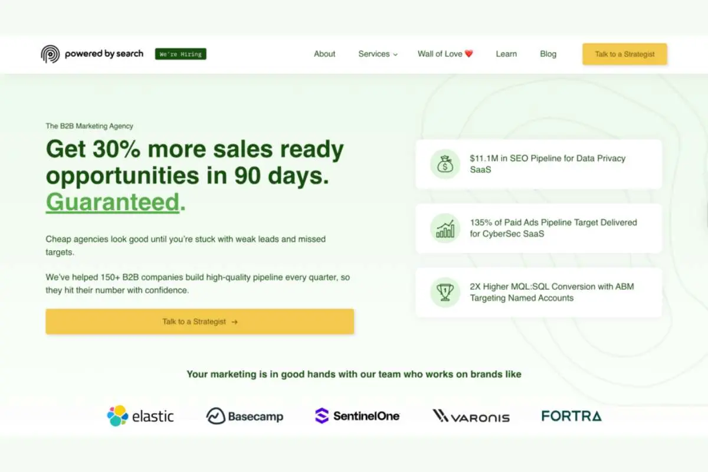
Task: Click the money bag SEO Pipeline icon
Action: click(445, 164)
